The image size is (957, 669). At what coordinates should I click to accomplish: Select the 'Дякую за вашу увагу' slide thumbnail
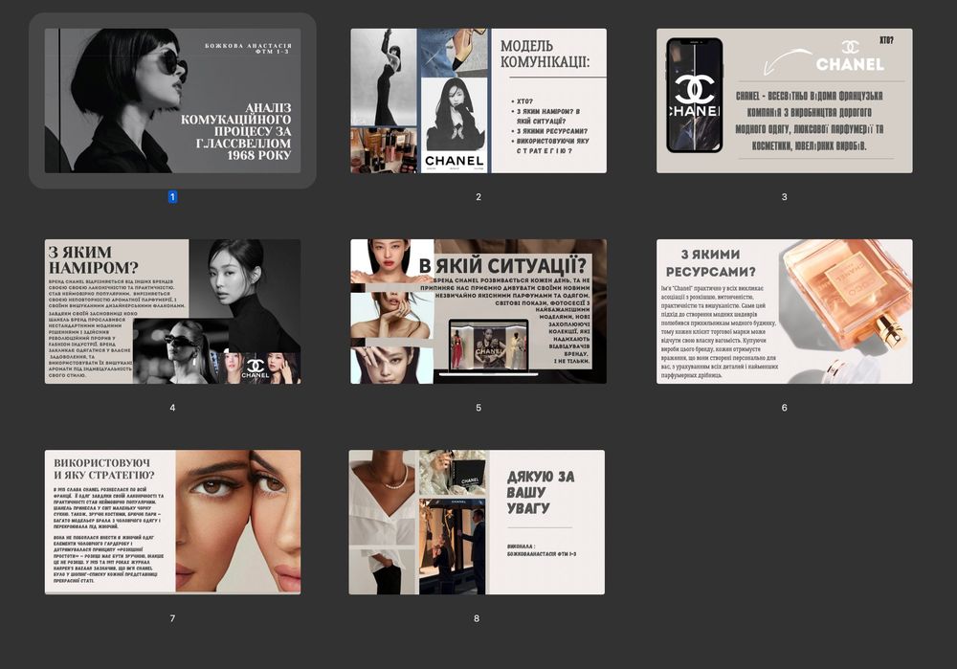477,522
